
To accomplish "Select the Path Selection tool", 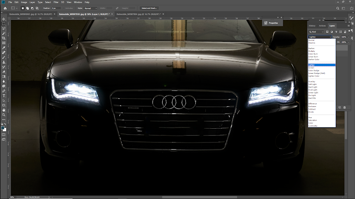I will click(4, 101).
